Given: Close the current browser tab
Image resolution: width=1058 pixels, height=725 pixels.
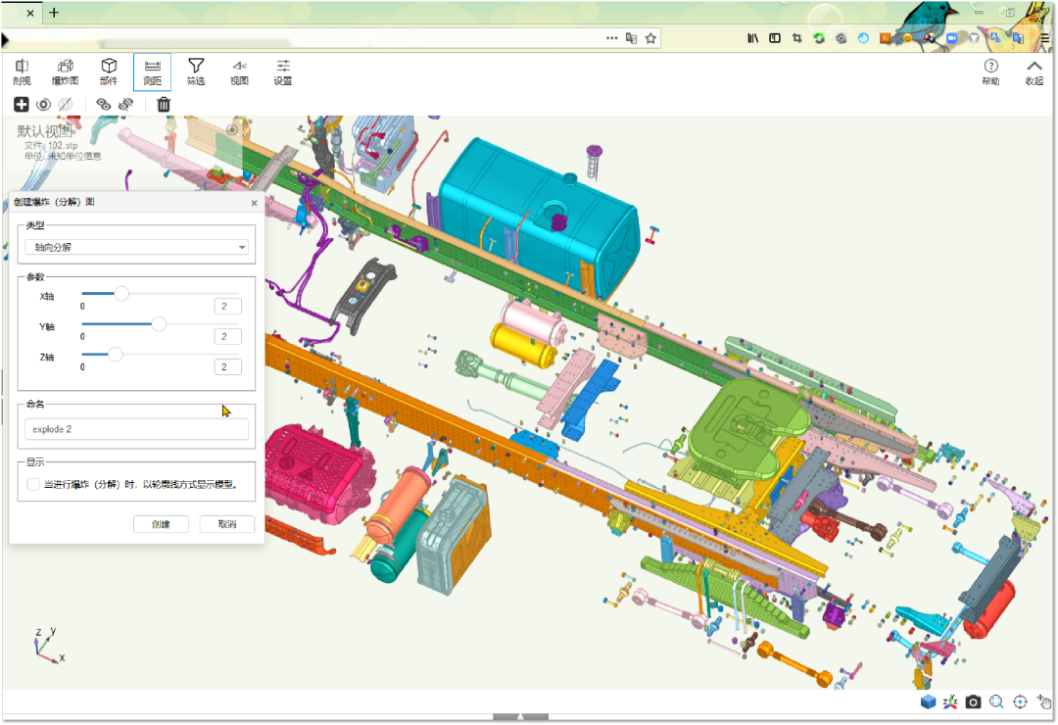Looking at the screenshot, I should [x=30, y=13].
